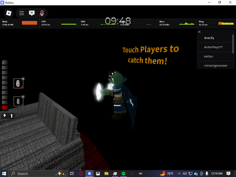This screenshot has height=177, width=236.
Task: Click the 09:48 round timer
Action: 118,21
